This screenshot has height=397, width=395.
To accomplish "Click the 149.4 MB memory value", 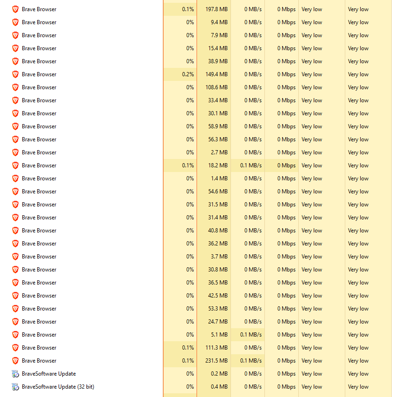I will (x=217, y=74).
